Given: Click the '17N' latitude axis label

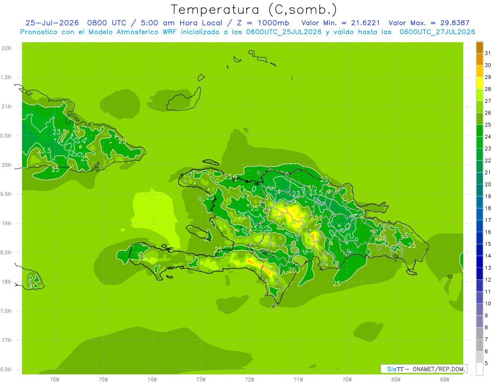Looking at the screenshot, I should point(7,340).
